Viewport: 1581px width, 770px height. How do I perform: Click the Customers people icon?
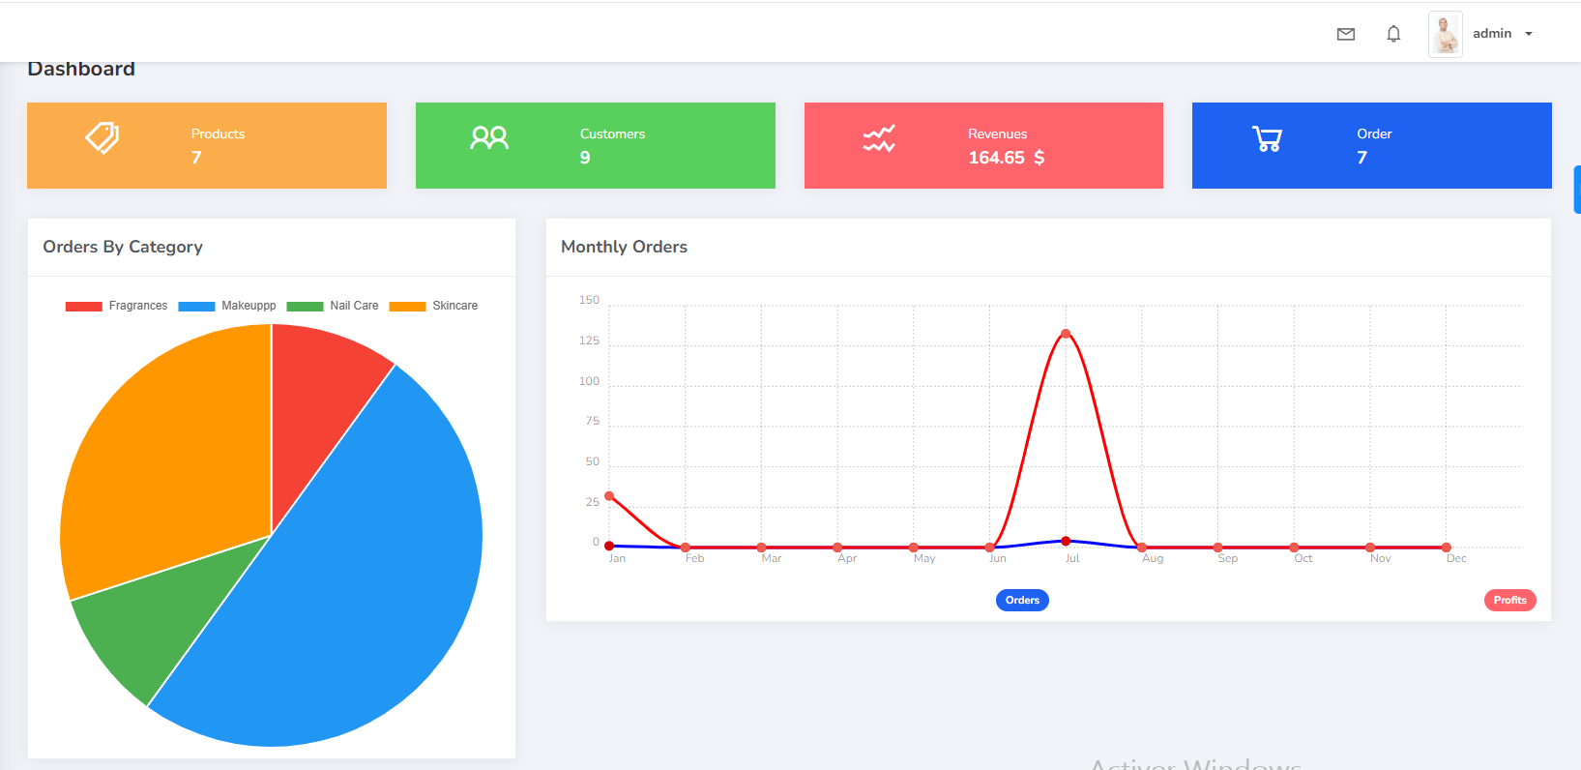tap(489, 138)
